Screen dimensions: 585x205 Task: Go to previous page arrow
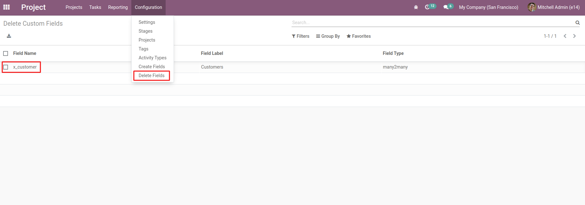565,36
